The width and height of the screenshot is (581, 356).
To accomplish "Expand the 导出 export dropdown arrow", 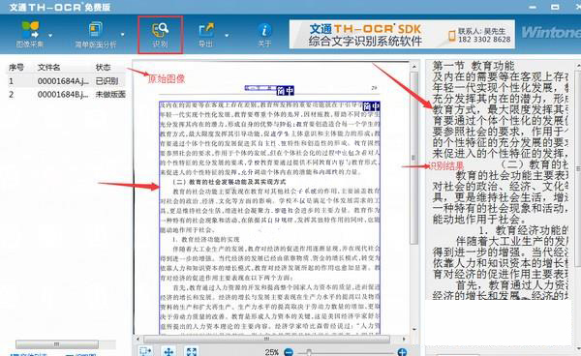I will click(227, 35).
